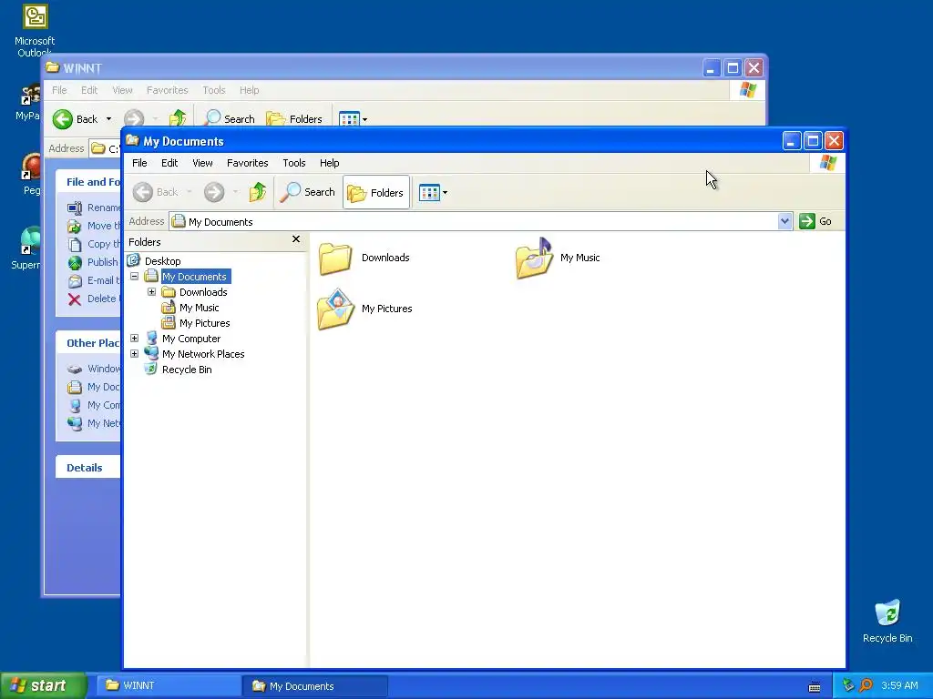933x699 pixels.
Task: Toggle Folders in the WINNT window
Action: [x=294, y=117]
